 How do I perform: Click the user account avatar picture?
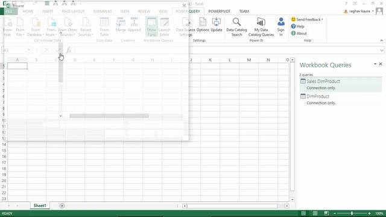[379, 11]
